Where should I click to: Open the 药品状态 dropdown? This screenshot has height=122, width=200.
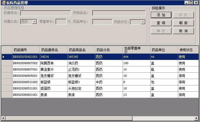[x=143, y=22]
